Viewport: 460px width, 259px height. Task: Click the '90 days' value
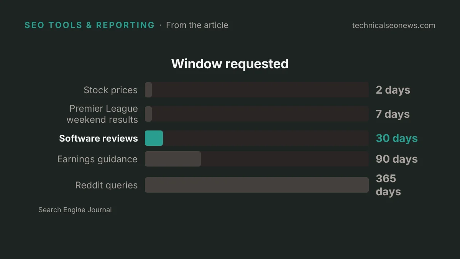tap(397, 159)
